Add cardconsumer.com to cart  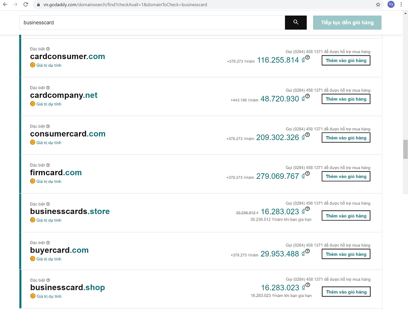[x=346, y=60]
